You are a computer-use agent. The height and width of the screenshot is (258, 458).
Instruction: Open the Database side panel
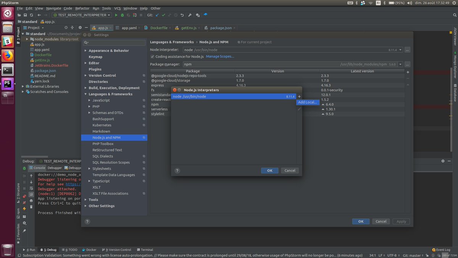coord(455,92)
